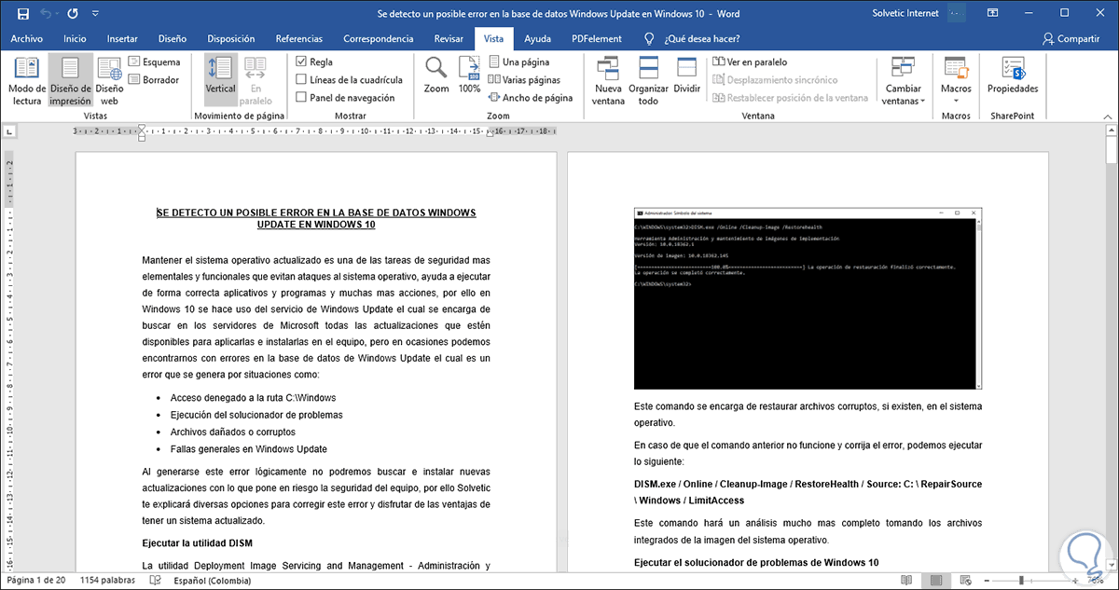The image size is (1119, 590).
Task: Click bullet 'Archivos dañados o corruptos'
Action: point(232,432)
